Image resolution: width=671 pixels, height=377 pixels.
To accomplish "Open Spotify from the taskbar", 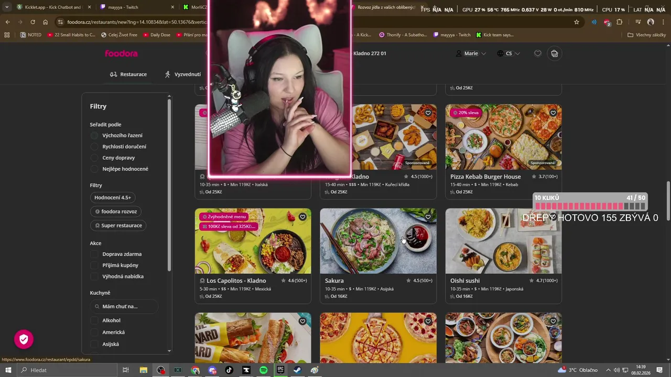I will [264, 370].
